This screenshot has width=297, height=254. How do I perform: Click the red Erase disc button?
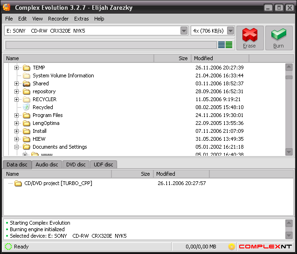point(249,37)
